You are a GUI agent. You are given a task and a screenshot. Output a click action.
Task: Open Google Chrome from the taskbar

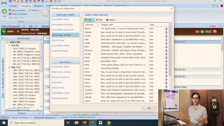tap(108, 123)
